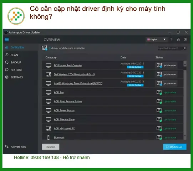The width and height of the screenshot is (193, 171).
Task: Click the driver updates available icon
Action: coord(45,48)
